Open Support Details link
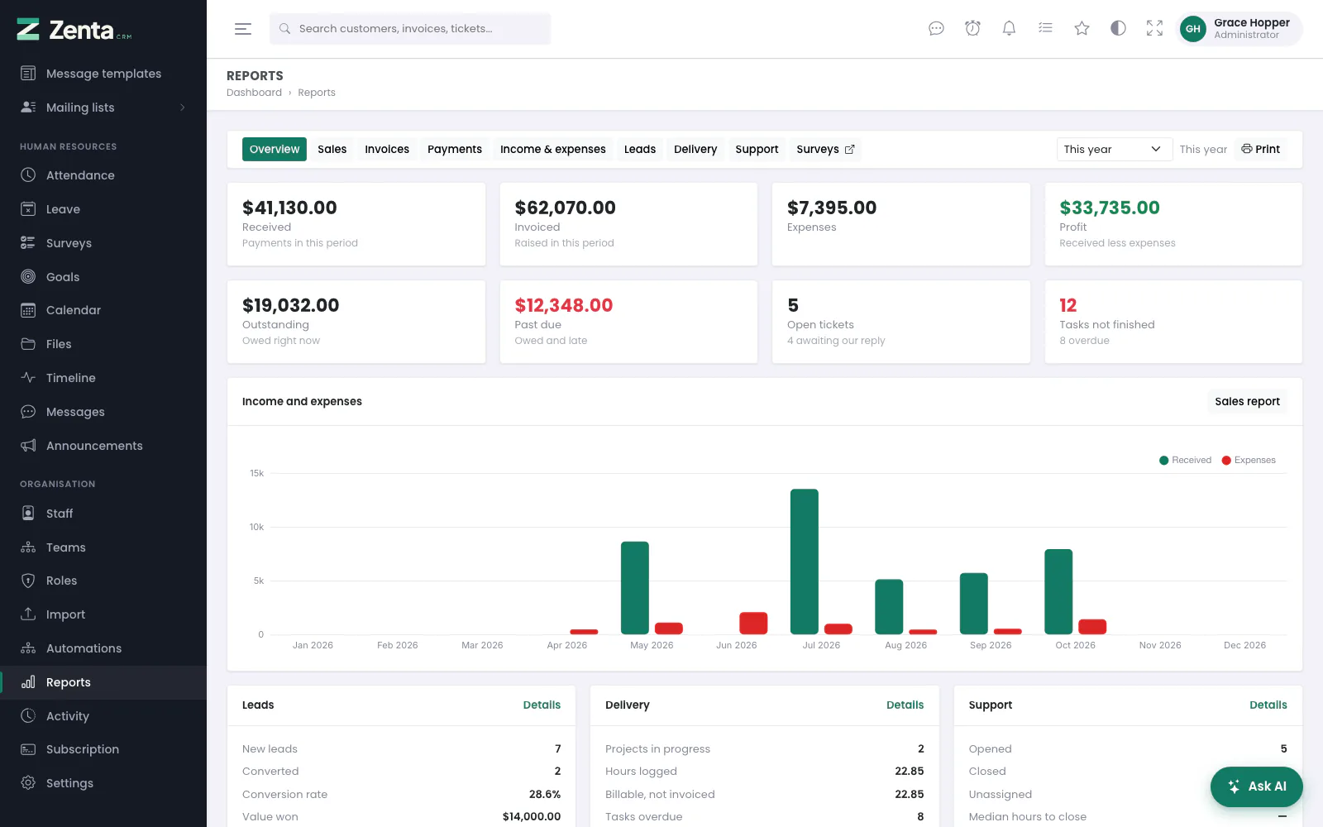Image resolution: width=1323 pixels, height=827 pixels. [x=1268, y=705]
